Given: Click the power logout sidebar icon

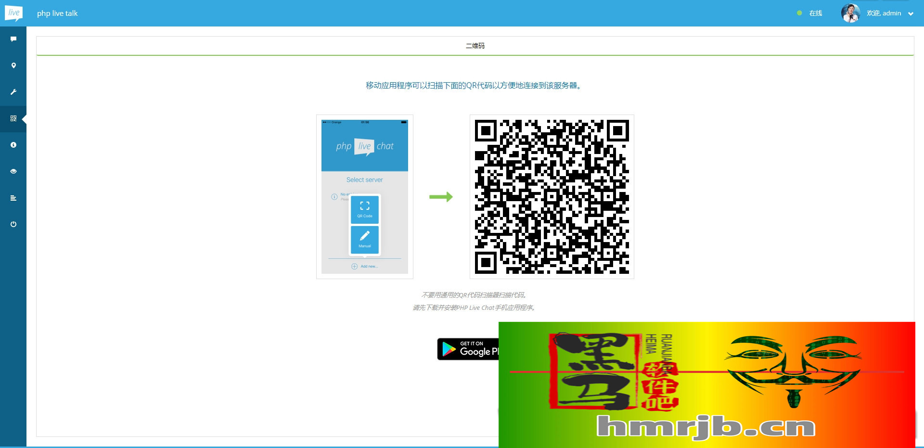Looking at the screenshot, I should pos(13,224).
